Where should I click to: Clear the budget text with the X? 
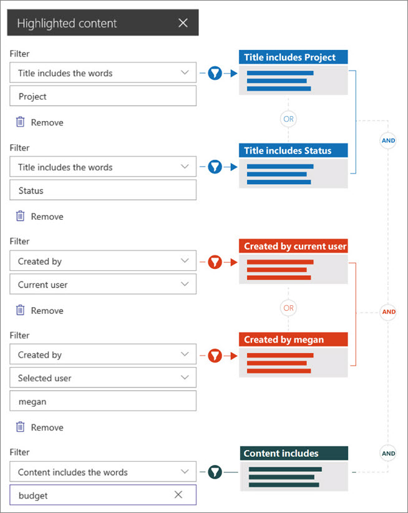pyautogui.click(x=178, y=494)
